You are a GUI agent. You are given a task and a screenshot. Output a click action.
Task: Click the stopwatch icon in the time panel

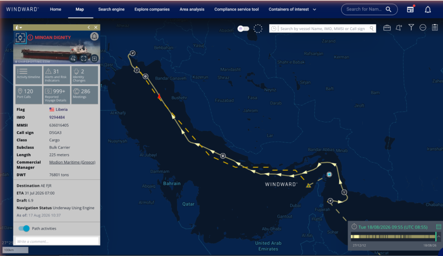[354, 227]
